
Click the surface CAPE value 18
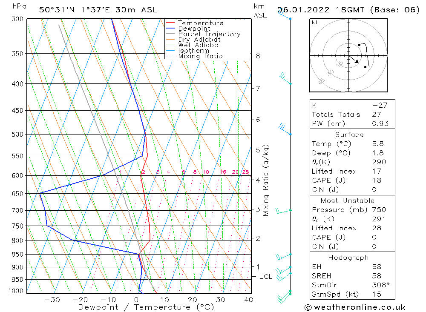pos(377,180)
